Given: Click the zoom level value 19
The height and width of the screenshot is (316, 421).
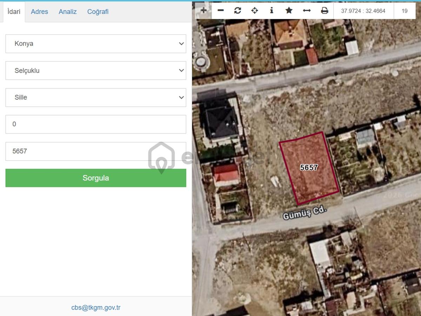Looking at the screenshot, I should pyautogui.click(x=405, y=11).
